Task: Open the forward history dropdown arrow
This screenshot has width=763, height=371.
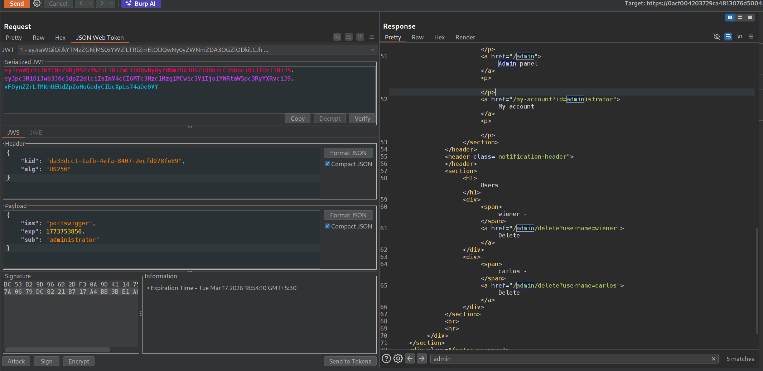Action: click(112, 4)
